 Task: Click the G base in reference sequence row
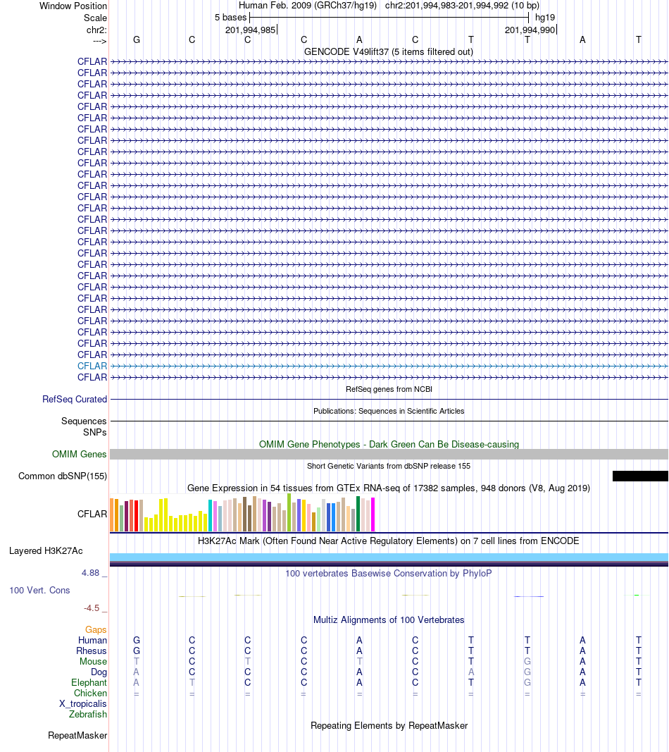point(137,39)
